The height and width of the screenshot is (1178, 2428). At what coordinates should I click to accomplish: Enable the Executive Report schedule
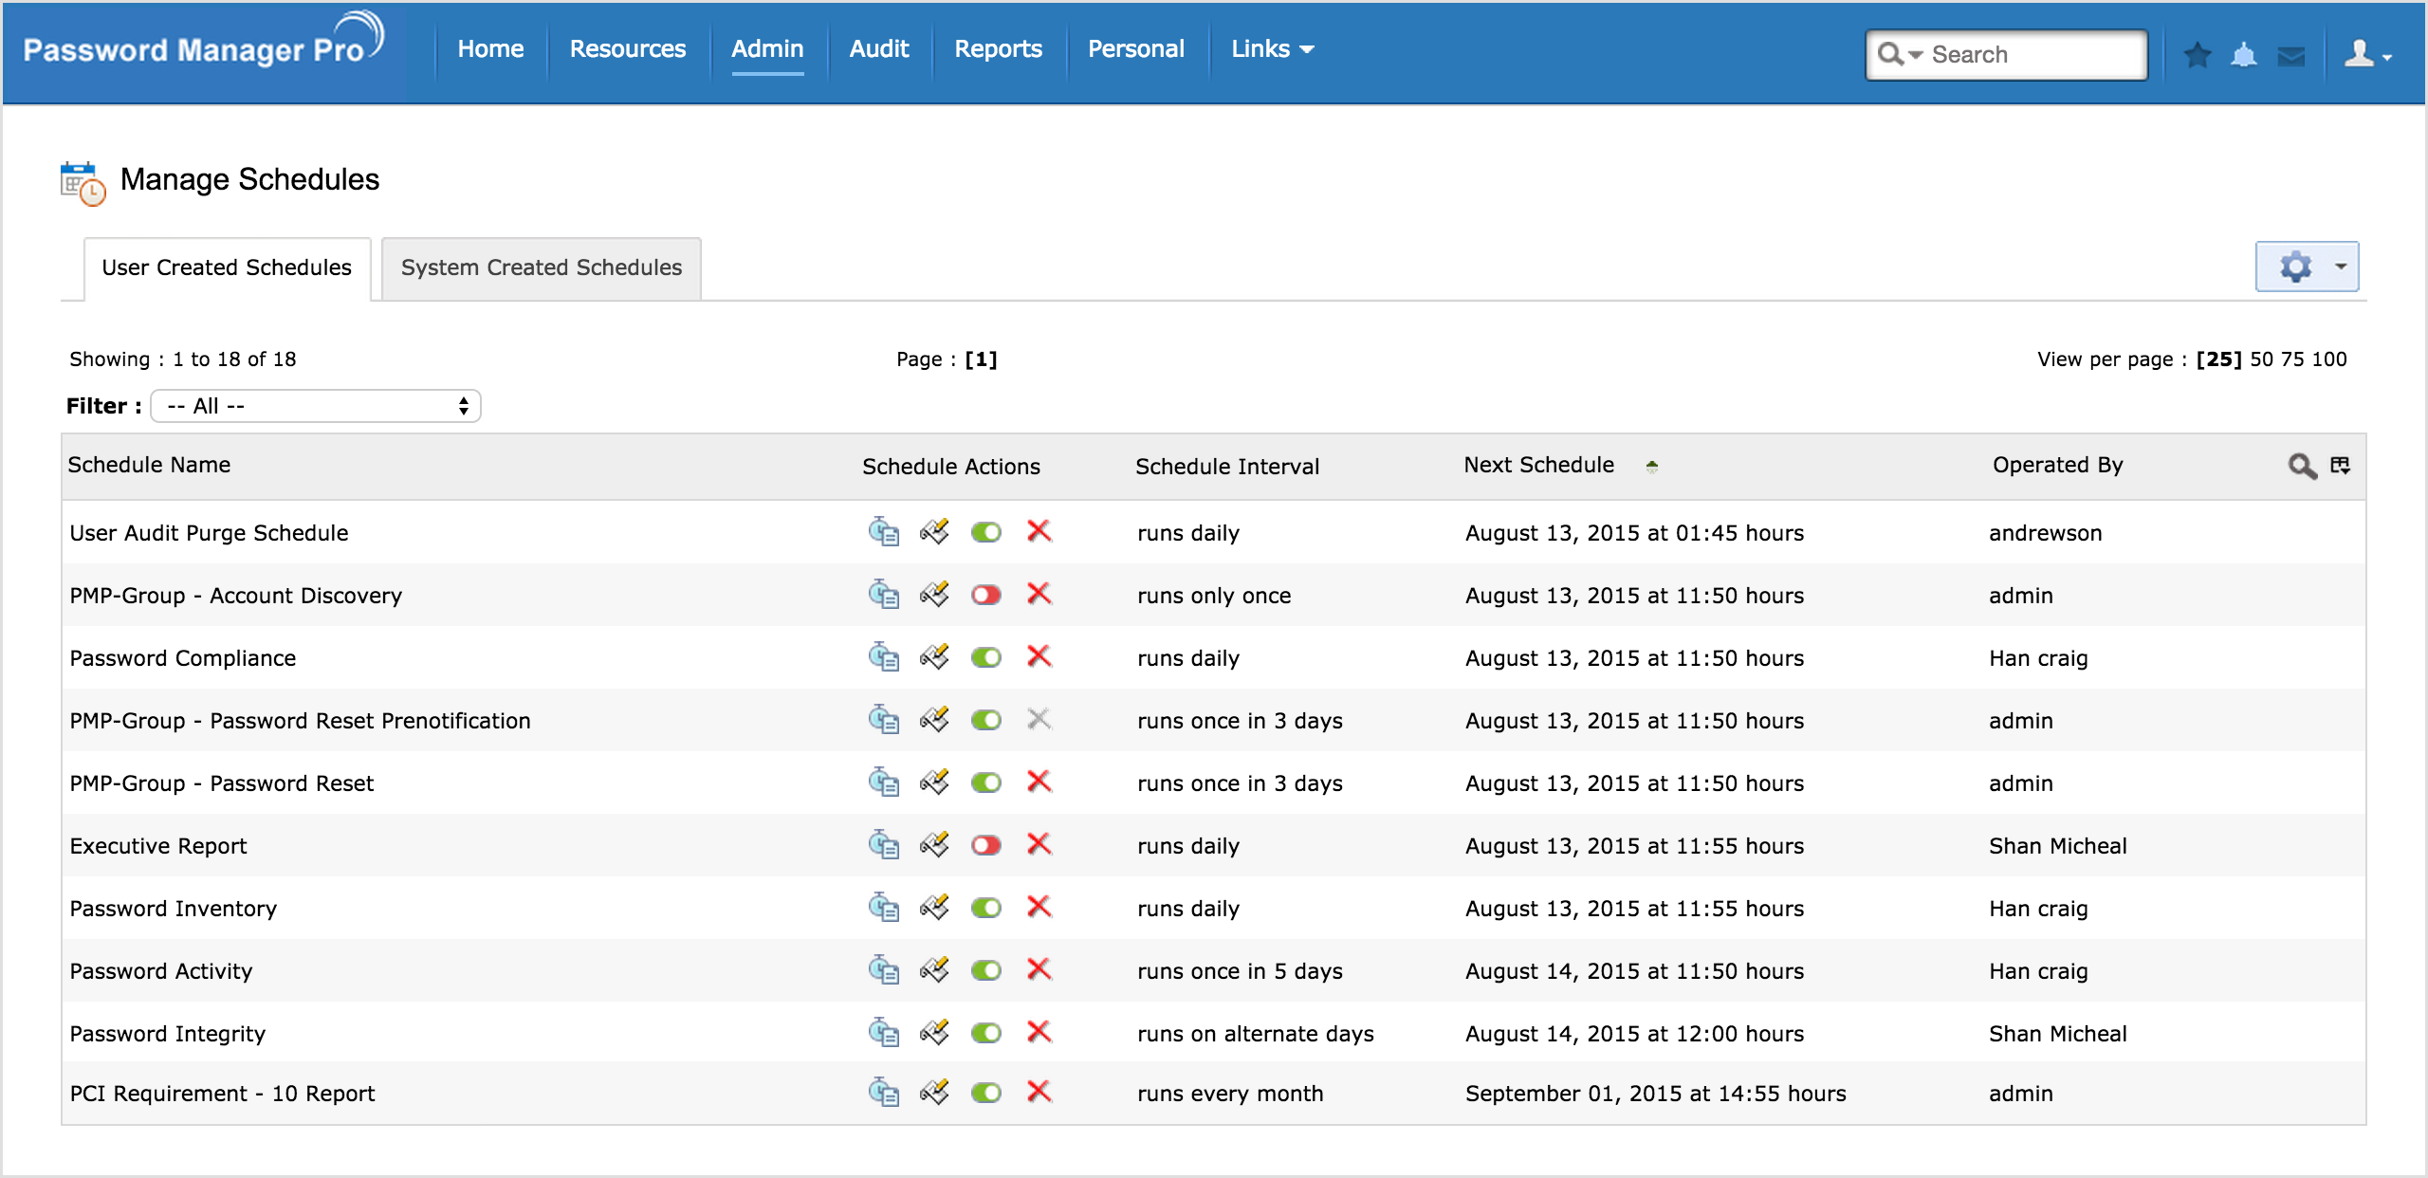click(x=986, y=845)
